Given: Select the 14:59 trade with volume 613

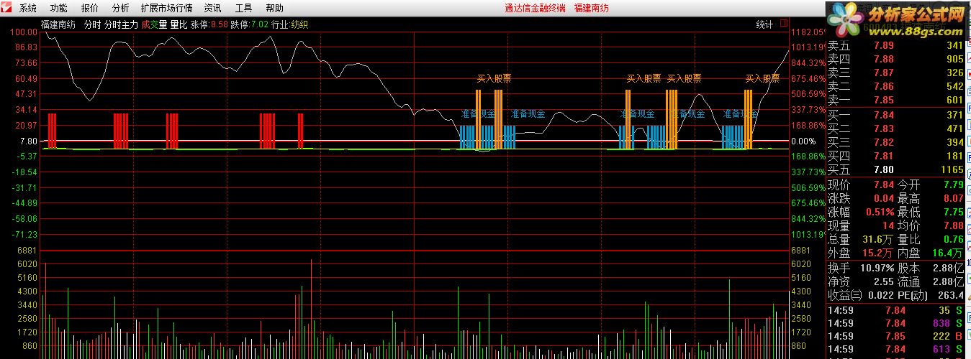Looking at the screenshot, I should (896, 350).
